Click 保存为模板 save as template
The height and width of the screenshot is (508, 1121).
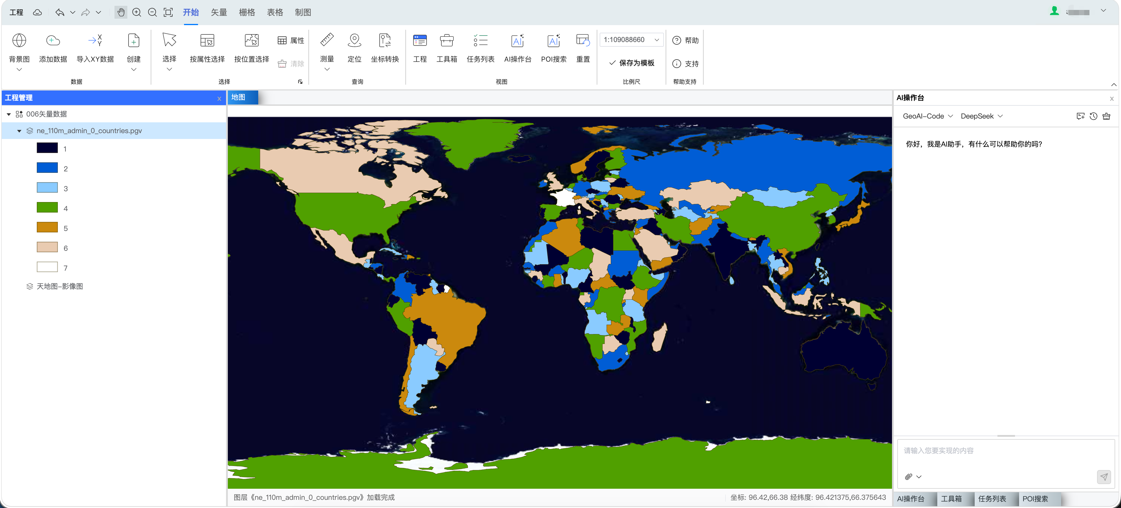631,63
